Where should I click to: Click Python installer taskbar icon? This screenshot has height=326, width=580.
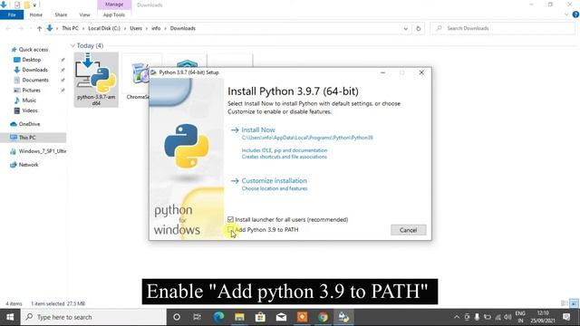click(x=343, y=317)
